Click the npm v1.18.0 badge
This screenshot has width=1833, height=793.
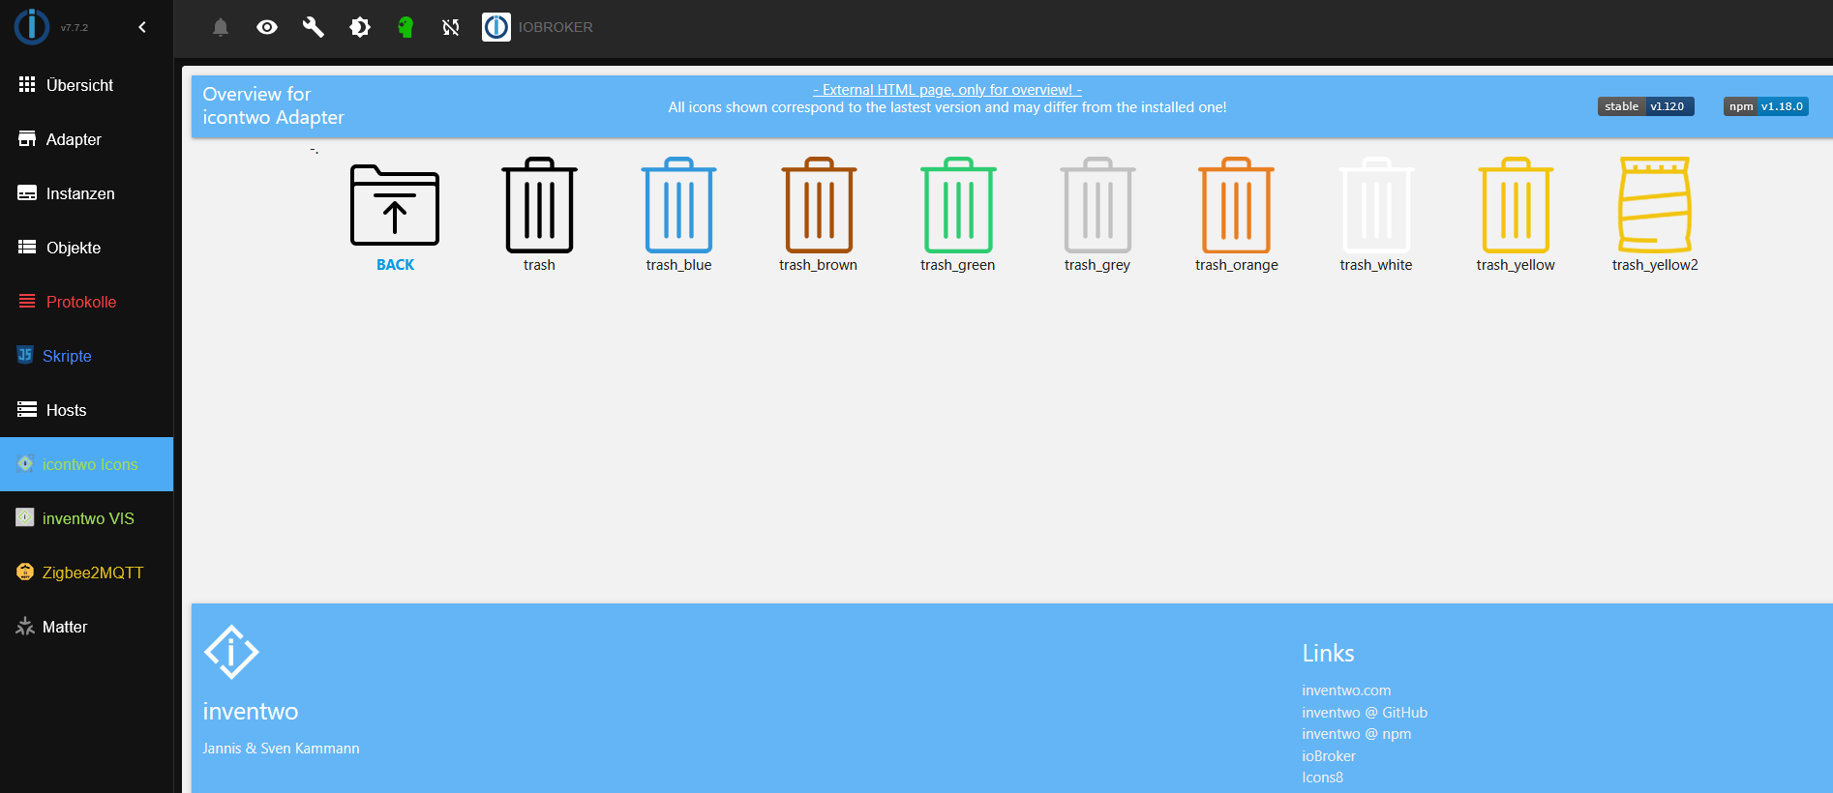pos(1765,106)
